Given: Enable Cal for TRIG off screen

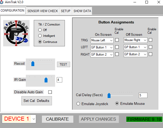Looking at the screenshot, I should click(x=150, y=40).
